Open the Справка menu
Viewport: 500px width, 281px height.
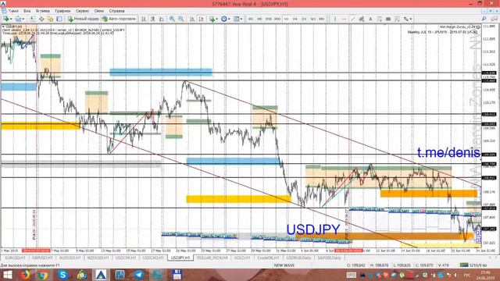pyautogui.click(x=116, y=11)
